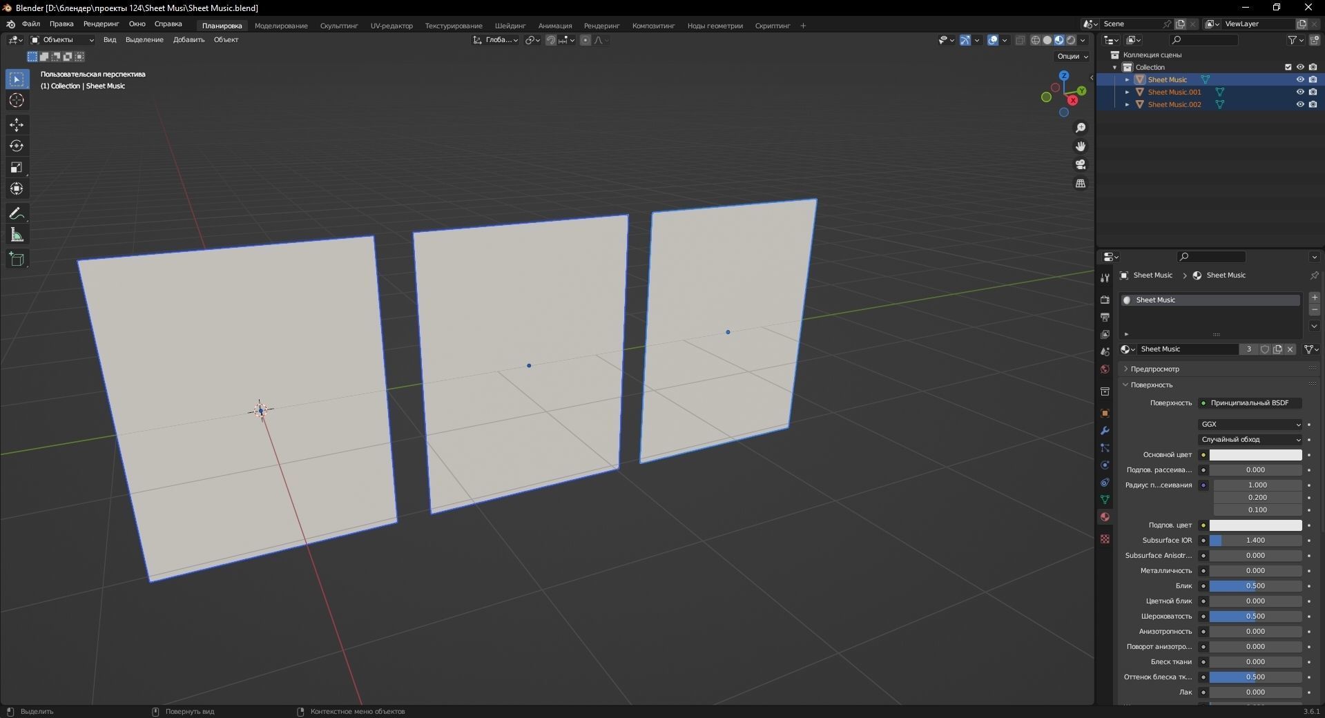1325x718 pixels.
Task: Open the Physics properties tab
Action: click(1105, 465)
